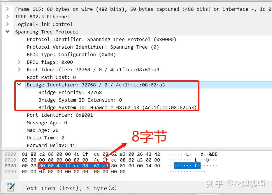Click hex bytes 80 01 after highlighted selection
The width and height of the screenshot is (272, 195).
click(x=118, y=166)
